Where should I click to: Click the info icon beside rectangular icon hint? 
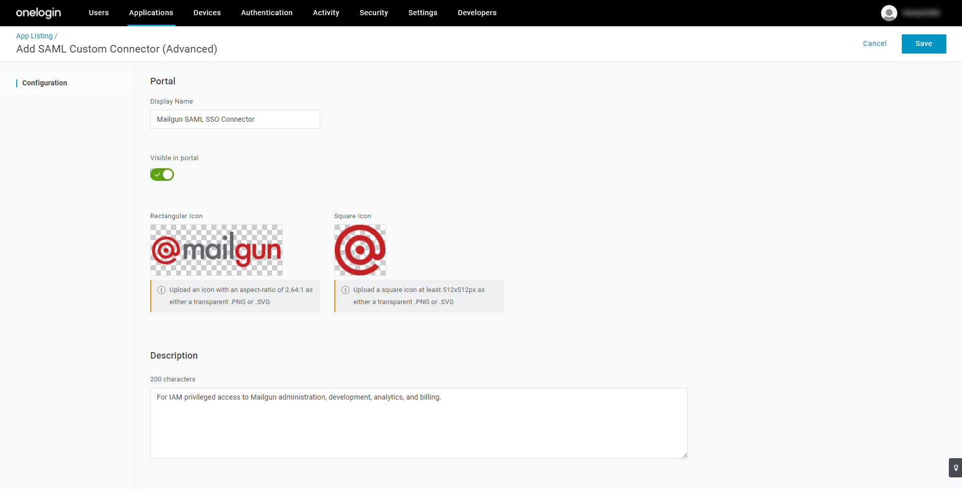pos(161,290)
